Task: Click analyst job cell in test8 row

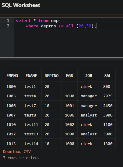Action: 89,115
